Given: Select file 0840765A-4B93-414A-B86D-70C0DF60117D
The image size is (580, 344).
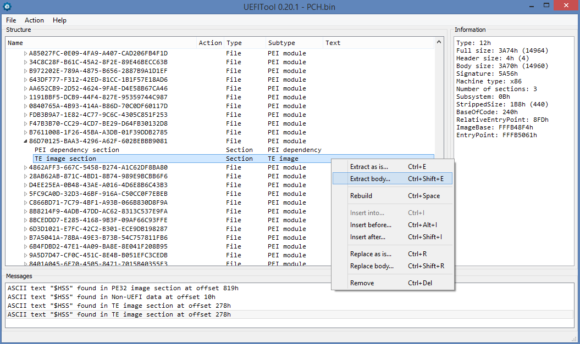Looking at the screenshot, I should (98, 106).
